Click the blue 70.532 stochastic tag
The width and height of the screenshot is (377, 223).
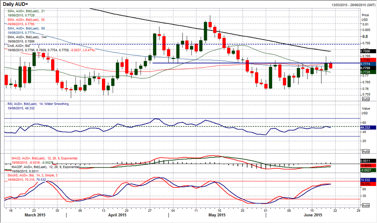coord(368,180)
